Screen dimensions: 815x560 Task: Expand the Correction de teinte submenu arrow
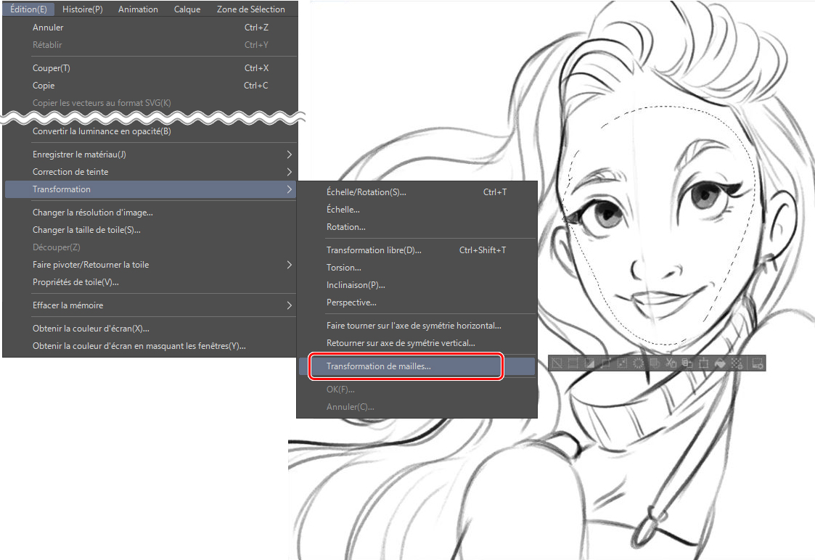tap(289, 172)
